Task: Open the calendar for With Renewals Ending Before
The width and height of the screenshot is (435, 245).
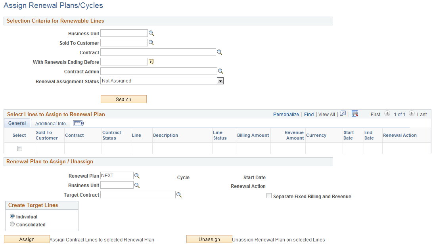Action: (150, 62)
